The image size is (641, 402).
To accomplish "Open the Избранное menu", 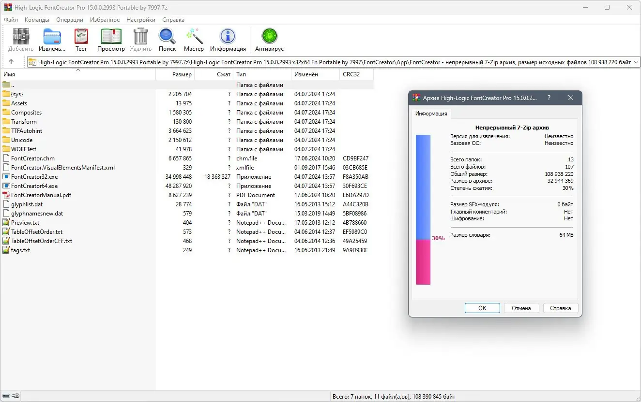I will click(105, 20).
